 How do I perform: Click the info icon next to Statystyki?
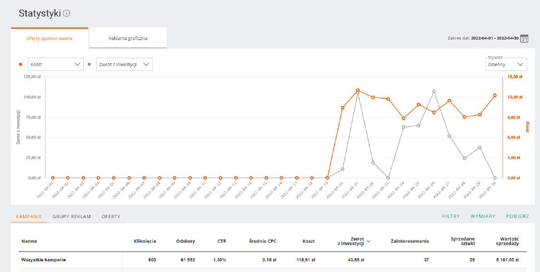coord(67,13)
